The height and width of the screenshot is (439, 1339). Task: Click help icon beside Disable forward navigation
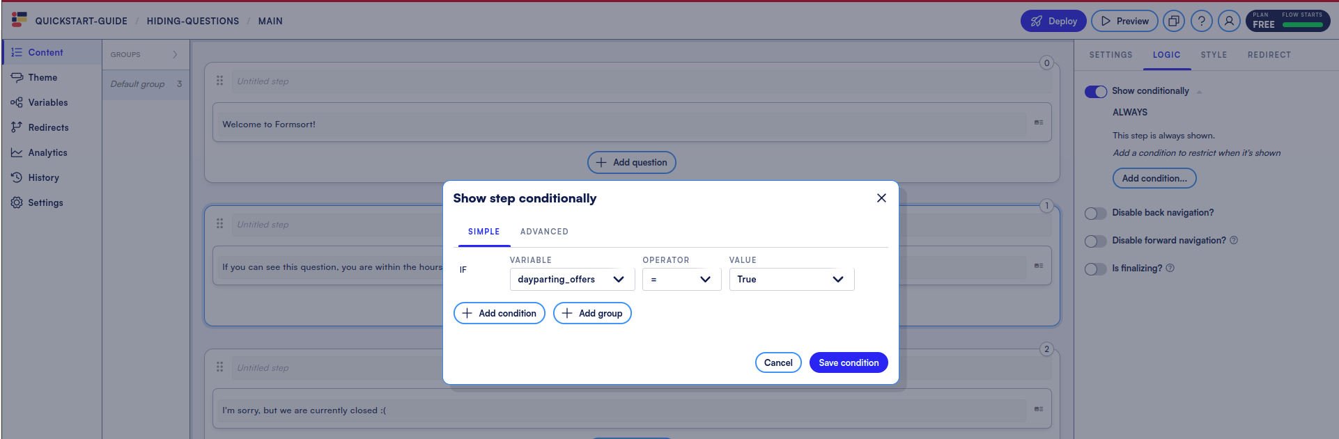click(x=1233, y=240)
